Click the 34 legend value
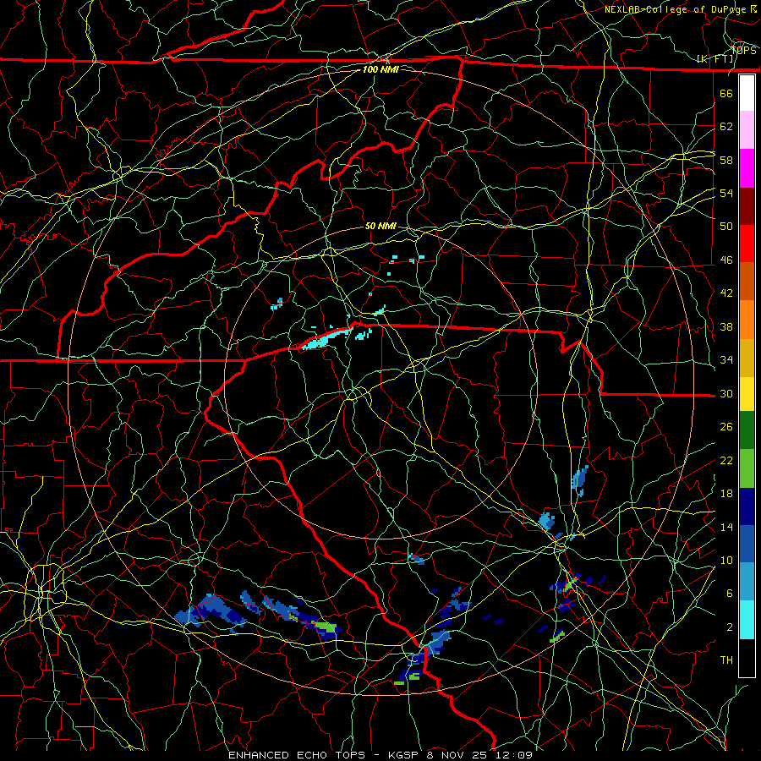This screenshot has width=761, height=761. 726,359
